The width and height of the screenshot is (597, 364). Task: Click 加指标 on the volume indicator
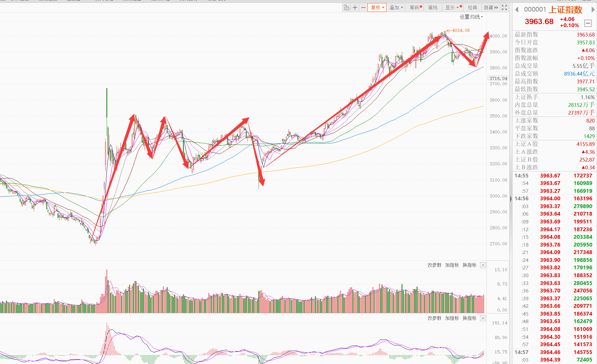[x=452, y=265]
